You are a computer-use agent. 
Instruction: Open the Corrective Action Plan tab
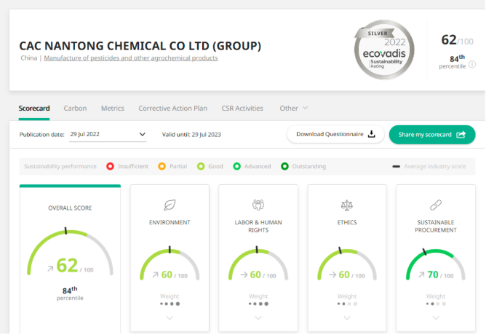(172, 109)
